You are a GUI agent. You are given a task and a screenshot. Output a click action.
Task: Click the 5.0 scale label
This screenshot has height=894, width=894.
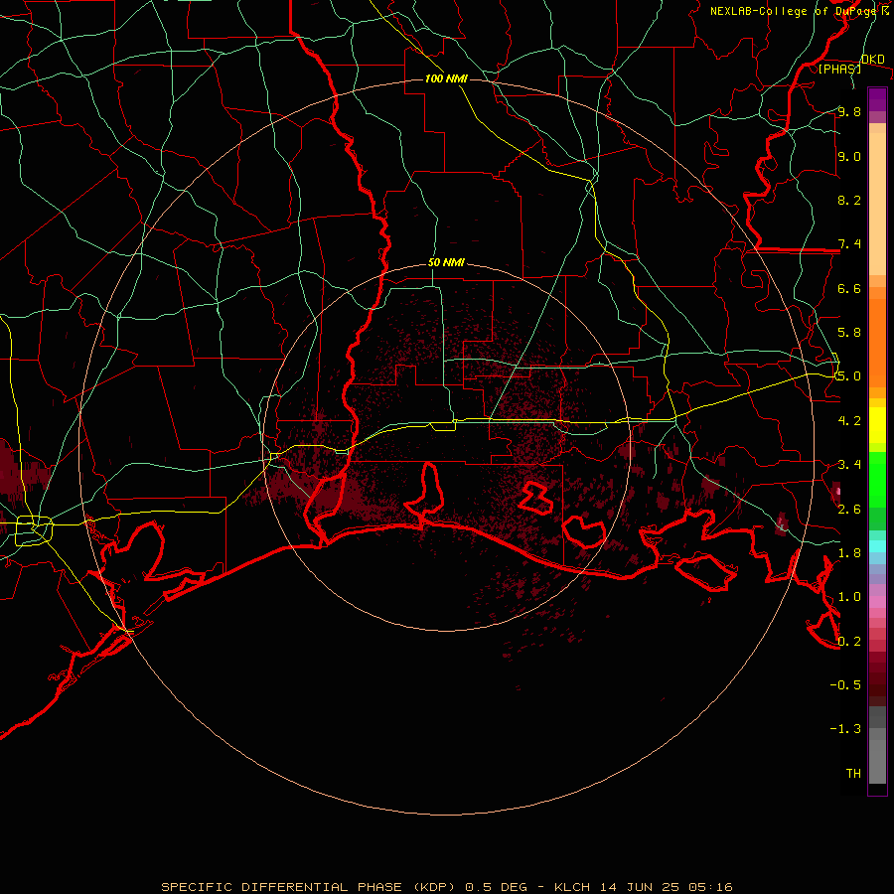tap(849, 376)
